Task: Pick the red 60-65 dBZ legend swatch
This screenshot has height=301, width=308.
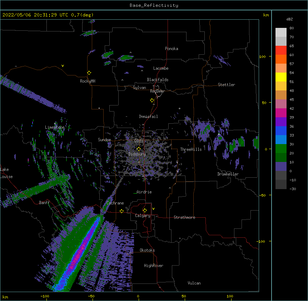Action: pos(281,50)
